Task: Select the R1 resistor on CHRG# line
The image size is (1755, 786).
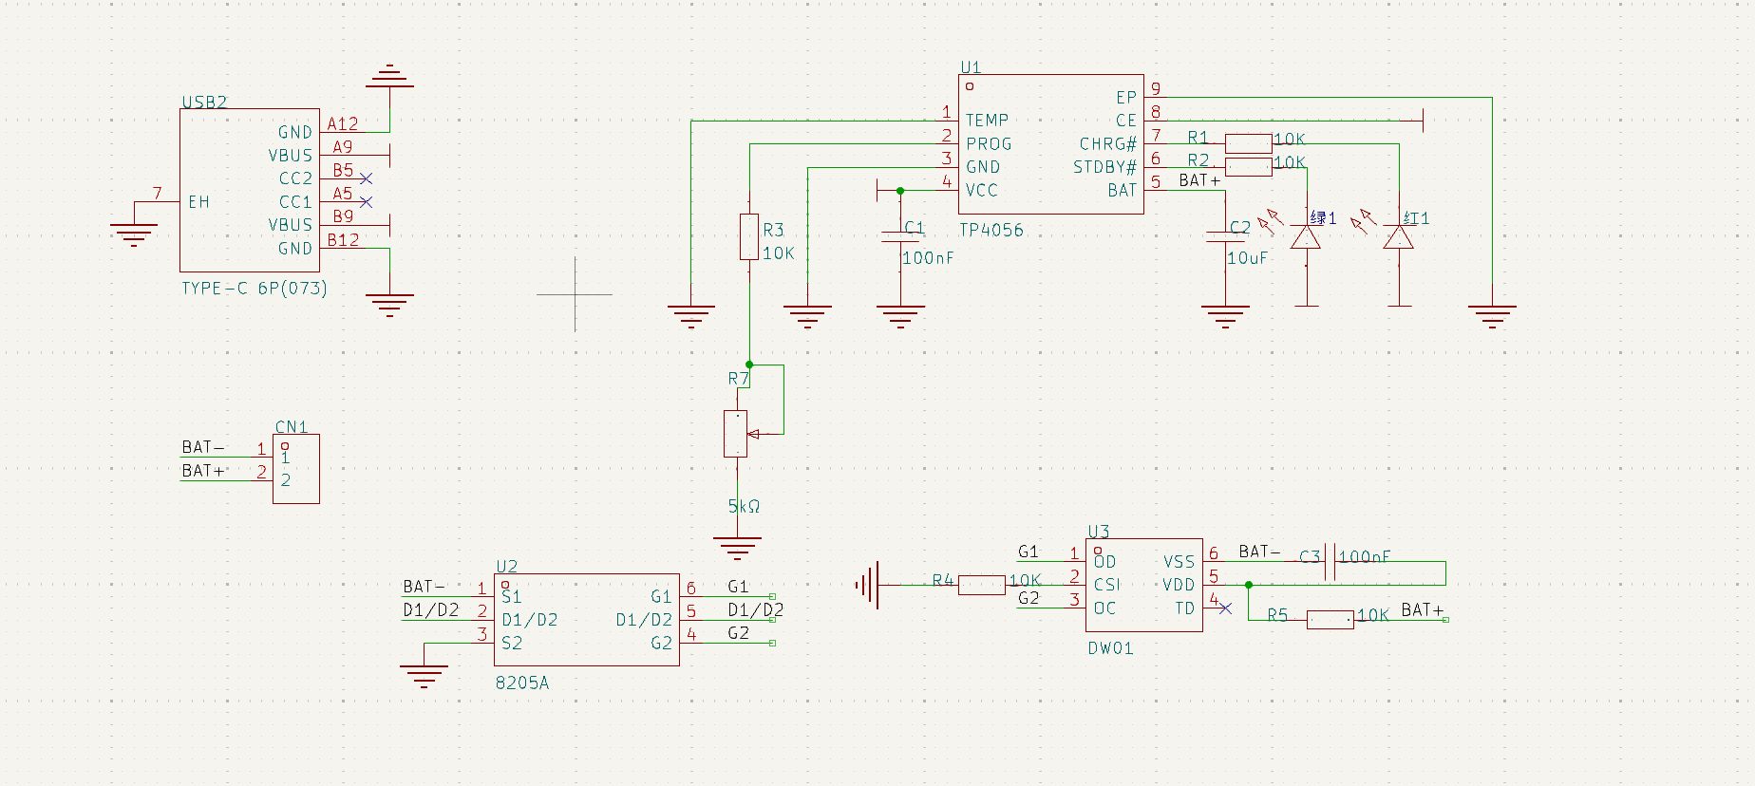Action: 1248,143
